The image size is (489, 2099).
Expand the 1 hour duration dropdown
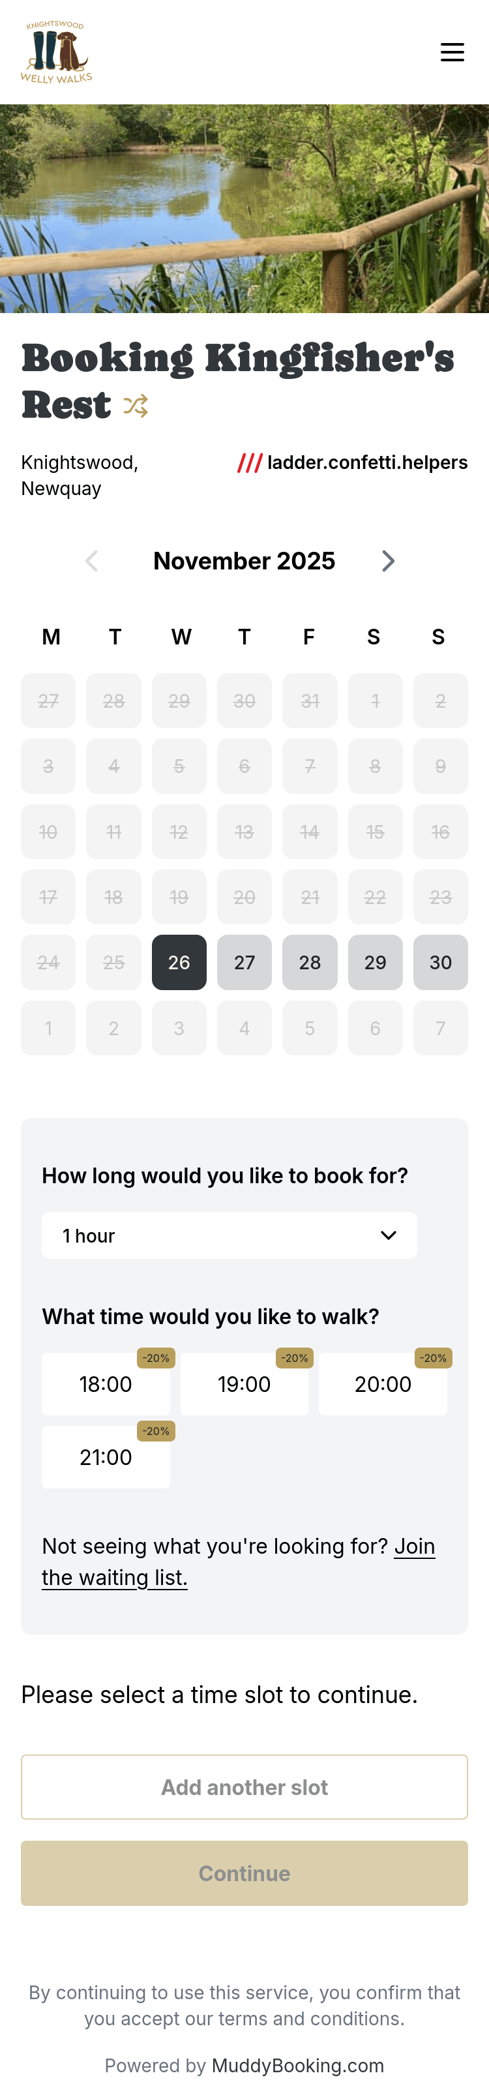tap(229, 1235)
